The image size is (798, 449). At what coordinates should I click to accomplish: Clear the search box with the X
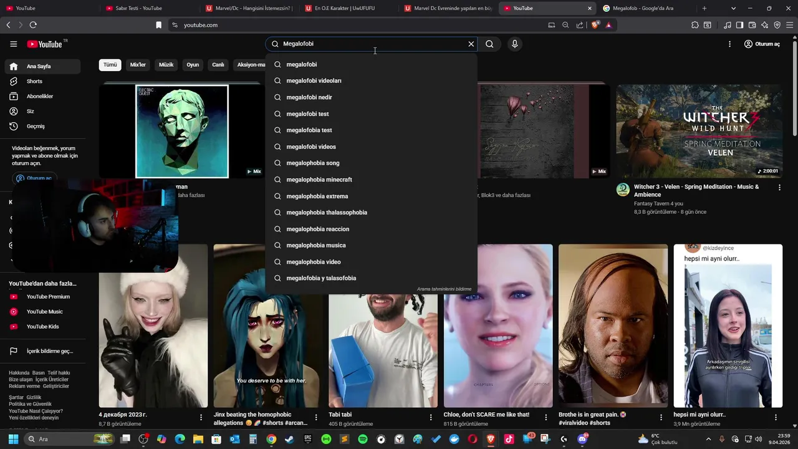471,44
